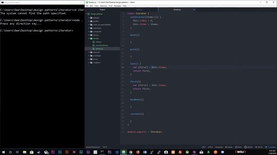Expand the factory folder arrow
The image size is (277, 155).
click(x=89, y=35)
